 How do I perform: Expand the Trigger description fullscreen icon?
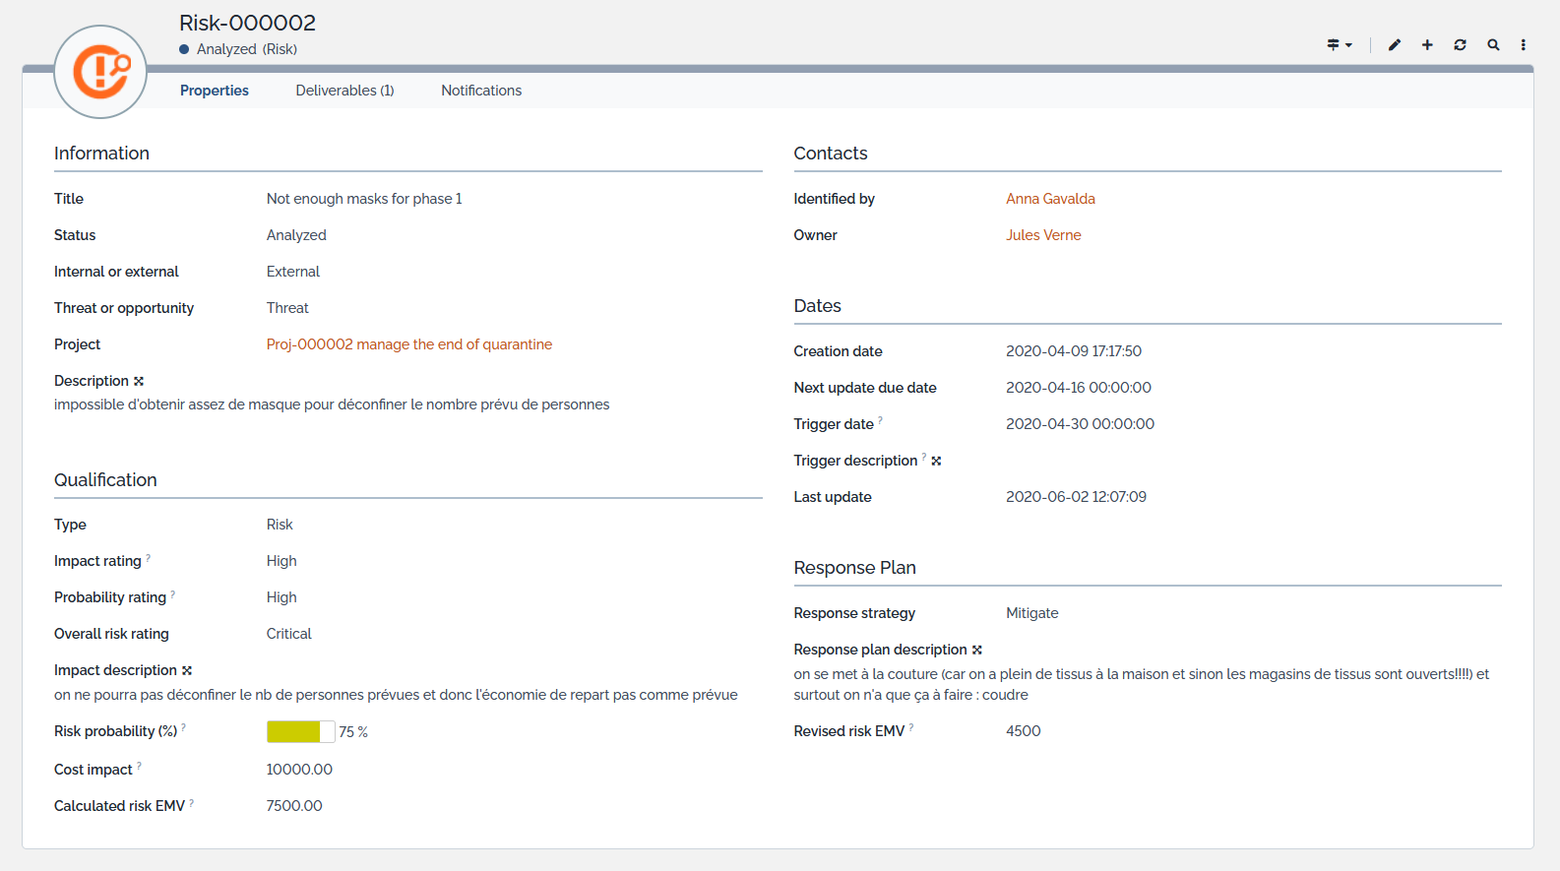(936, 462)
